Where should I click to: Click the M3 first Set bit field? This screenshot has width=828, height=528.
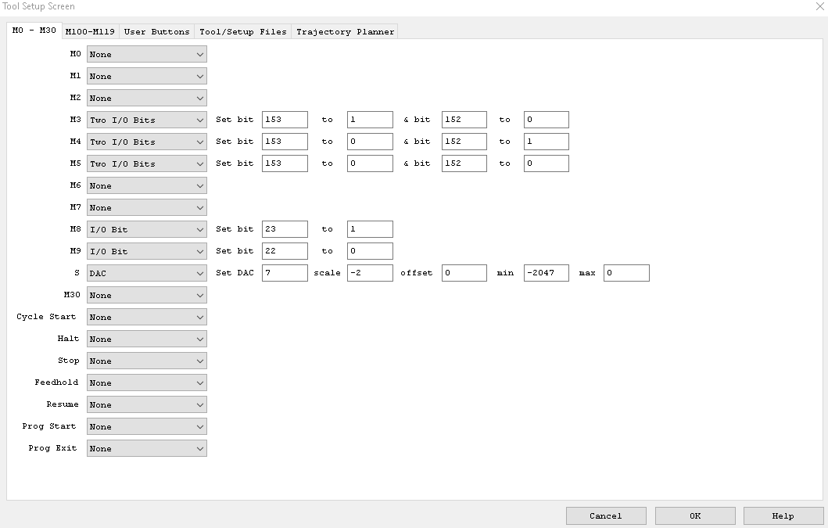(285, 120)
